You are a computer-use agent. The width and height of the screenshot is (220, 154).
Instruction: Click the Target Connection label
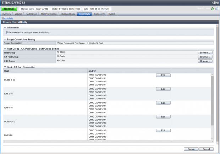[13, 43]
